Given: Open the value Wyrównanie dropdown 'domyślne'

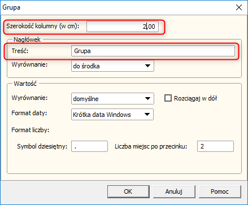Looking at the screenshot, I should click(112, 98).
